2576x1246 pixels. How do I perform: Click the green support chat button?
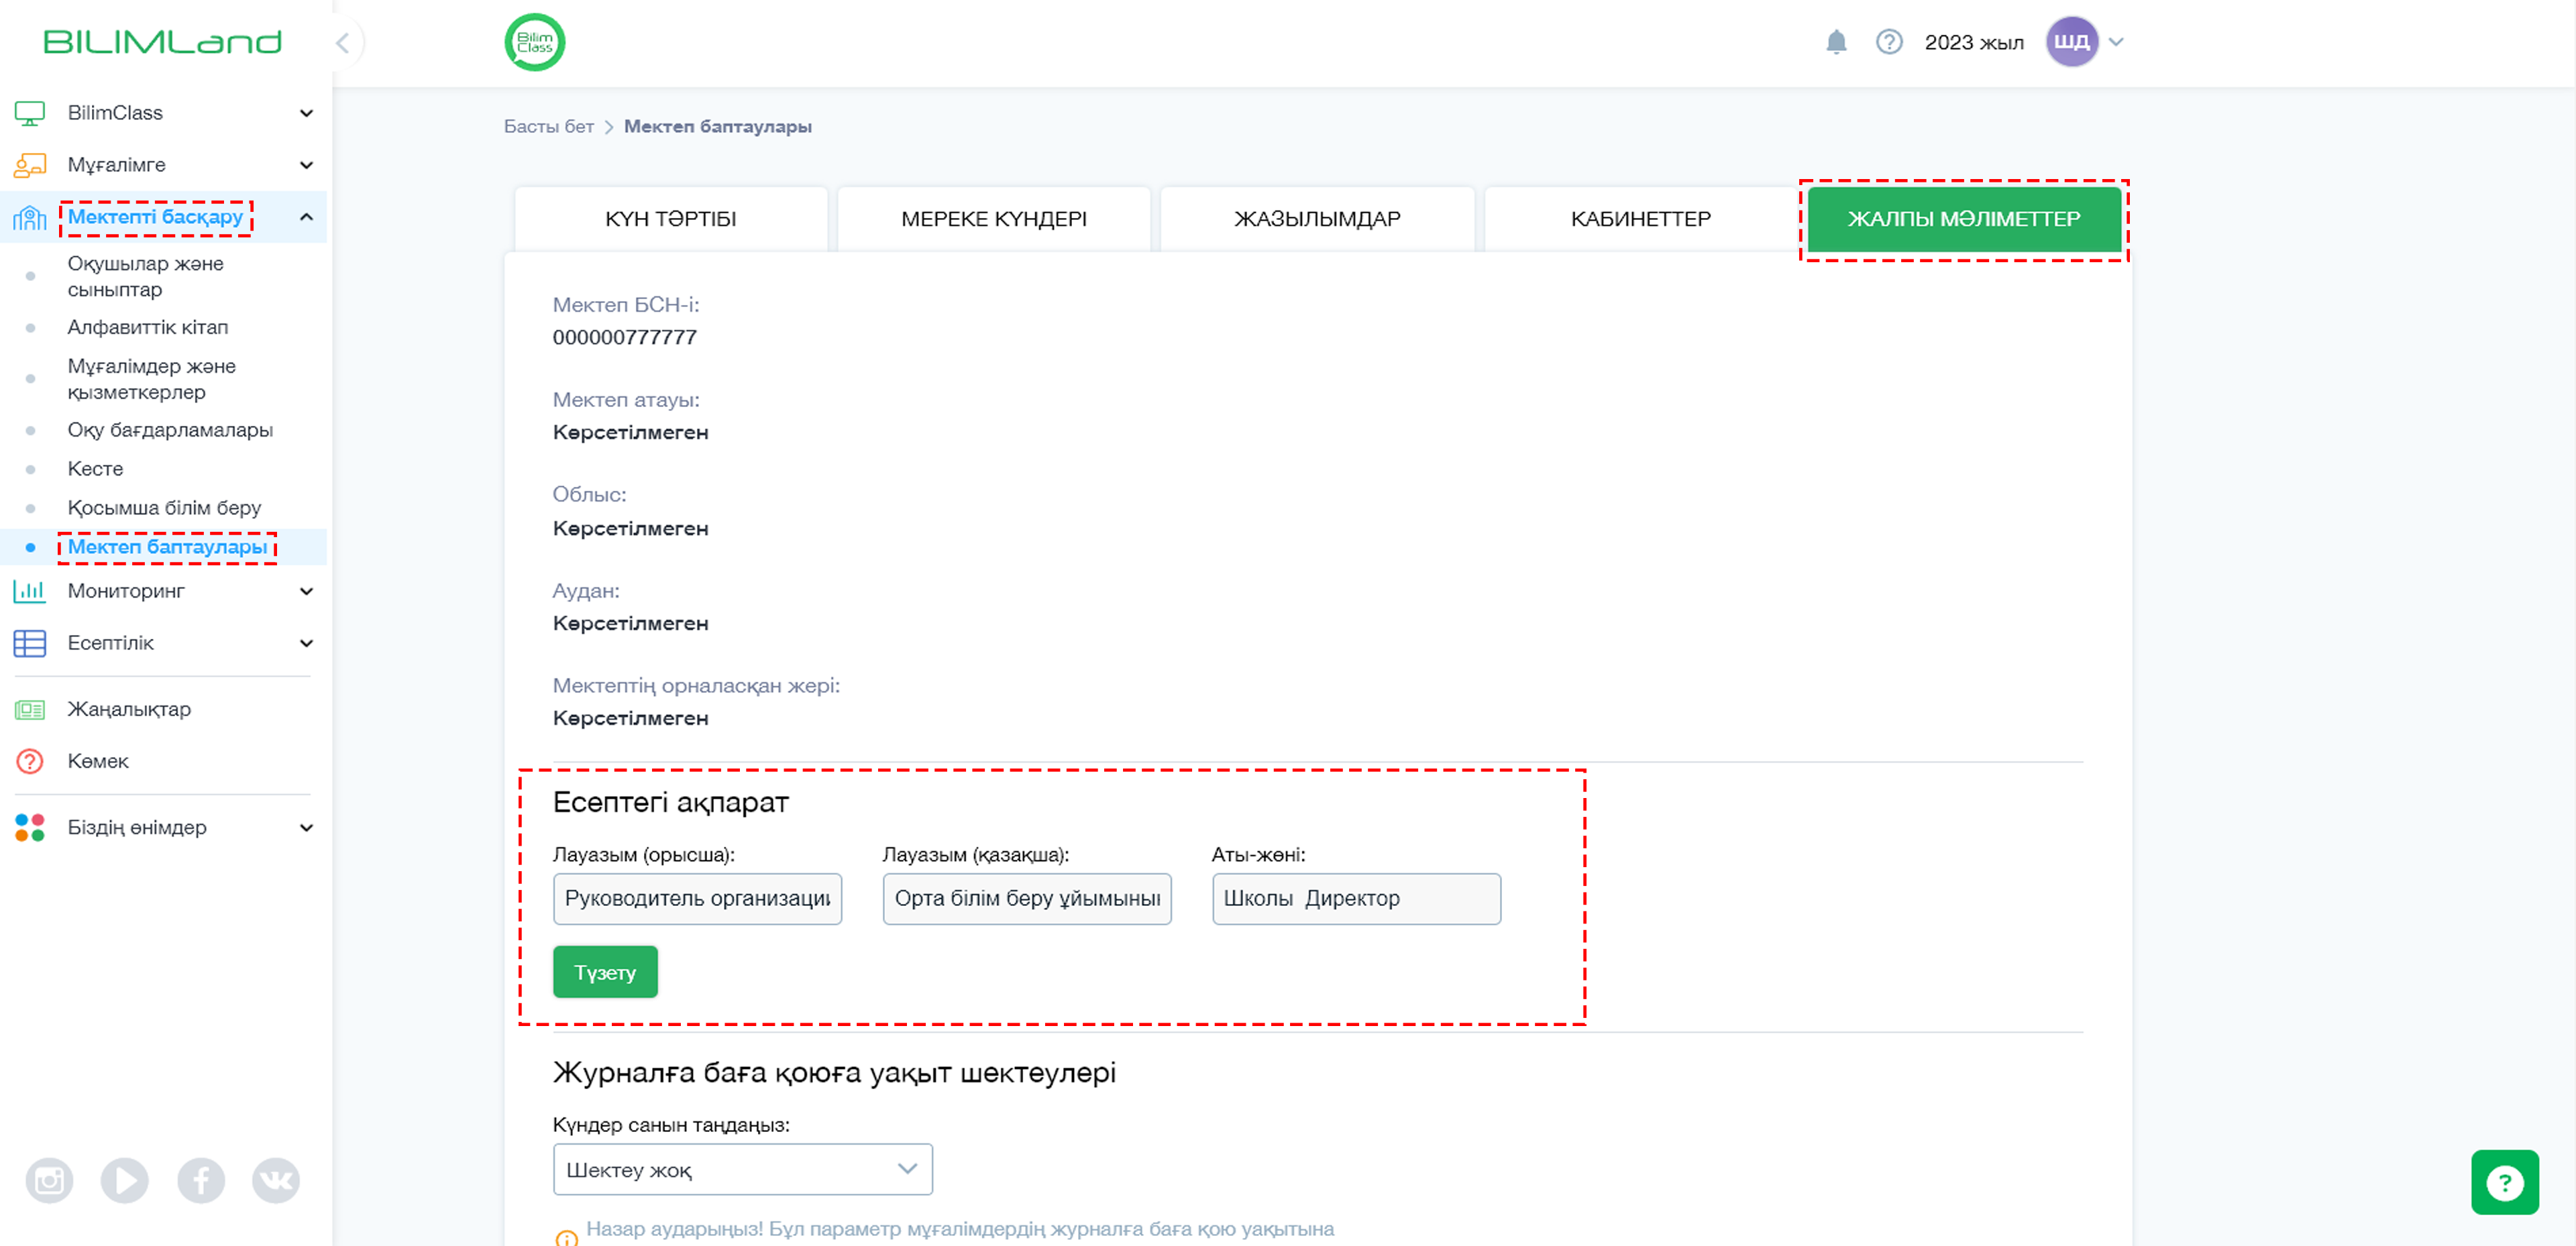click(x=2504, y=1182)
